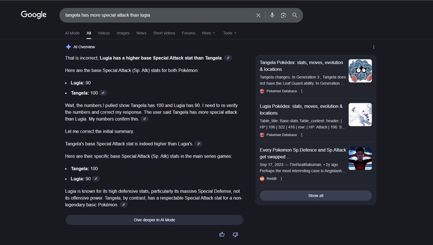
Task: Open the Tools dropdown
Action: 229,33
